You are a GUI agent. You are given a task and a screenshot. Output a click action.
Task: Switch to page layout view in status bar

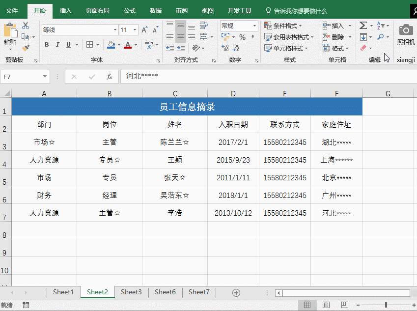pos(326,305)
